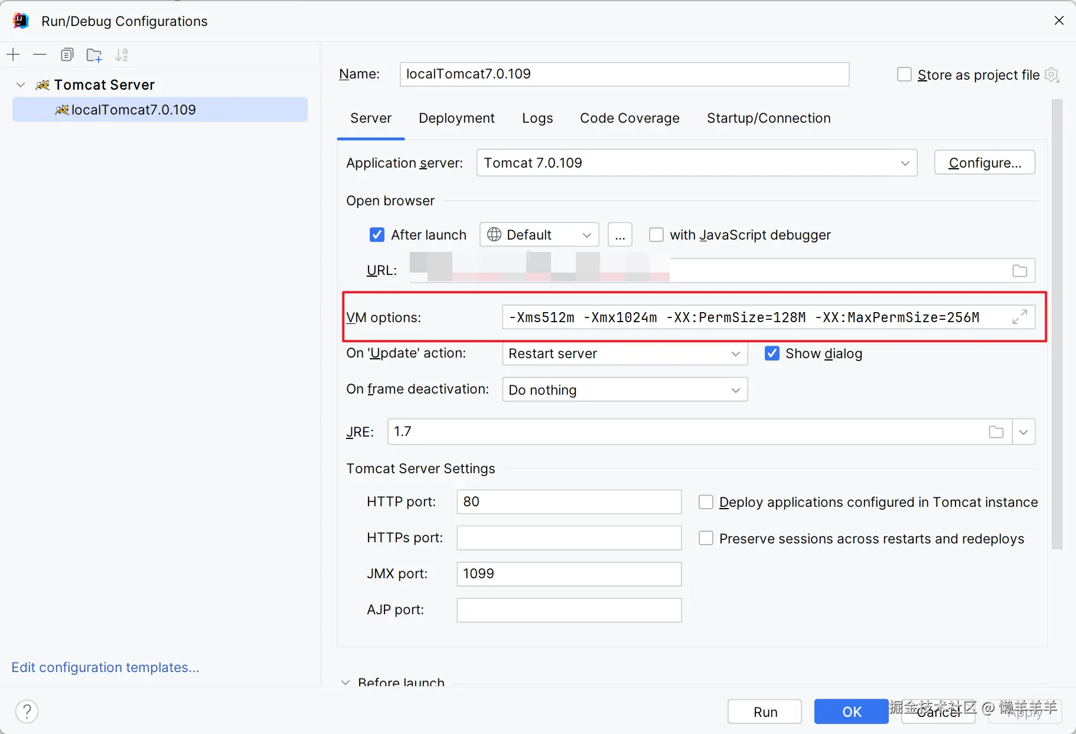Select localTomcat7.0.109 in the tree
The width and height of the screenshot is (1076, 734).
point(160,110)
